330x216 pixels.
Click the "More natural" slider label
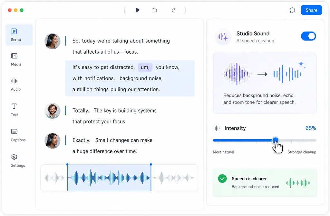point(223,152)
